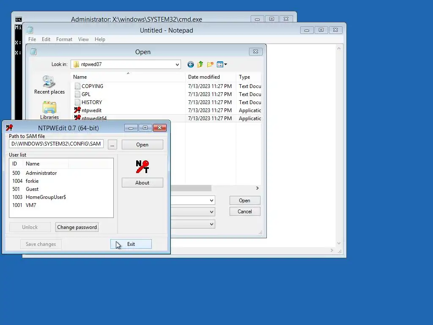The width and height of the screenshot is (433, 325).
Task: Close the Open dialog window
Action: [x=255, y=52]
